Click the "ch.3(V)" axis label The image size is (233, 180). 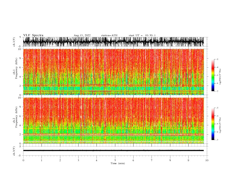click(14, 151)
